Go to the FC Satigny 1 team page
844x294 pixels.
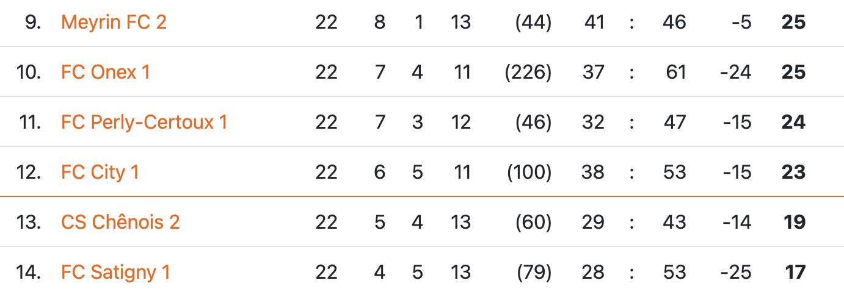[115, 272]
